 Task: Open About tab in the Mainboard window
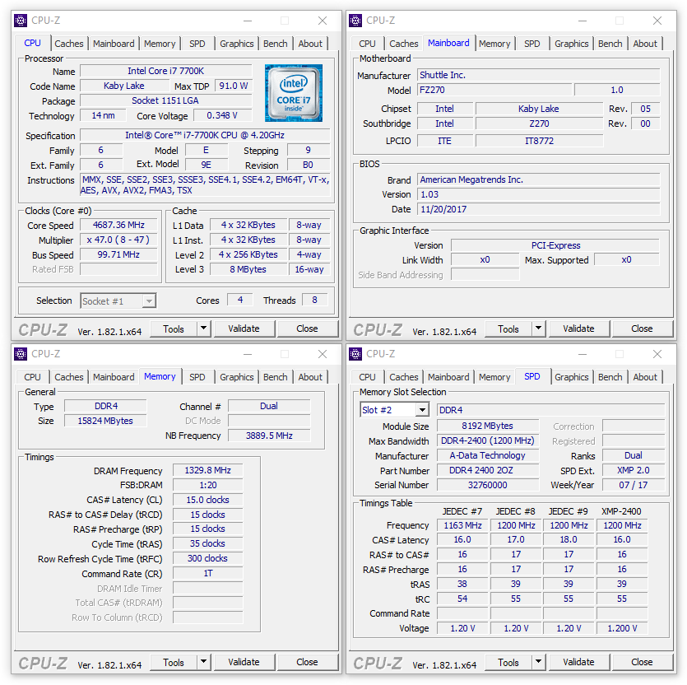[x=645, y=44]
